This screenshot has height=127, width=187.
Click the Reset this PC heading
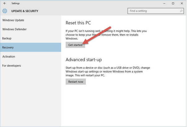pos(78,23)
